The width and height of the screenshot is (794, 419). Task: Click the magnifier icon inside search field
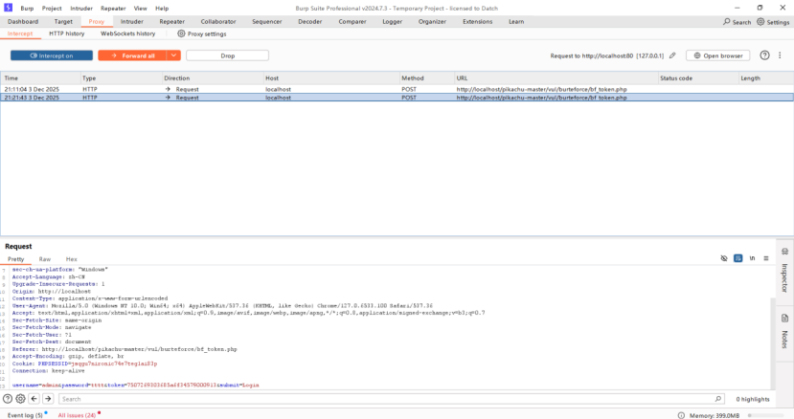718,399
